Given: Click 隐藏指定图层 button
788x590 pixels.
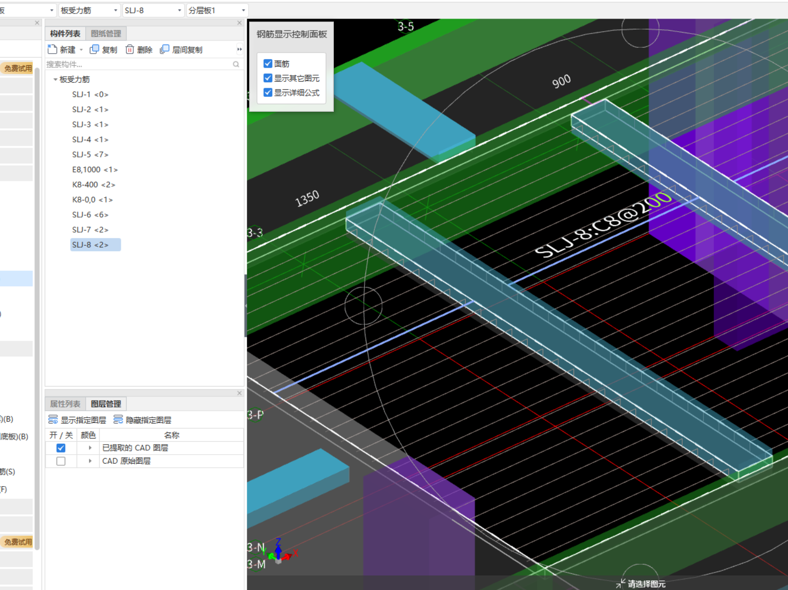Looking at the screenshot, I should click(142, 420).
